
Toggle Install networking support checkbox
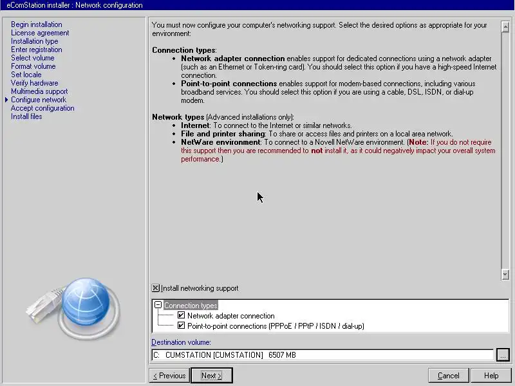(x=156, y=288)
